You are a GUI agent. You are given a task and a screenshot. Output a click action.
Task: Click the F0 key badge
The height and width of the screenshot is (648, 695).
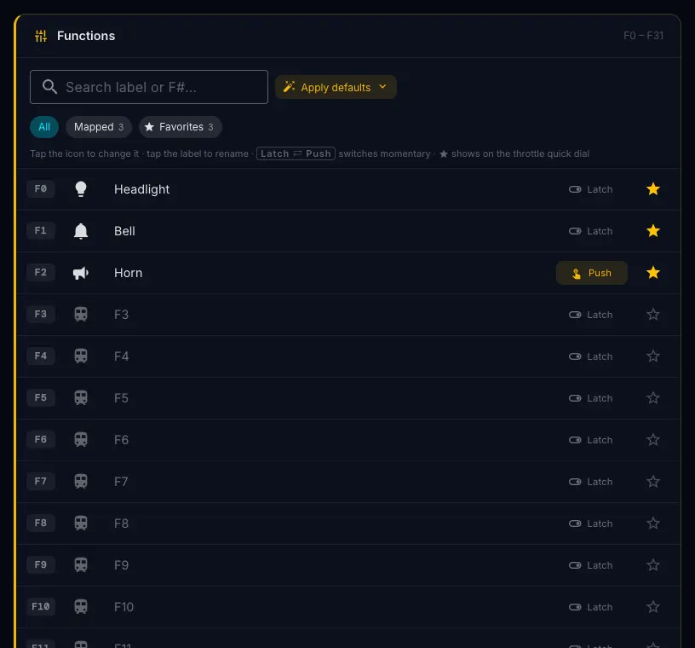pos(41,188)
